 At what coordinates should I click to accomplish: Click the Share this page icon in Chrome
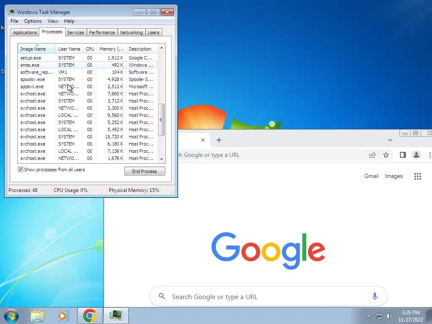tap(373, 155)
